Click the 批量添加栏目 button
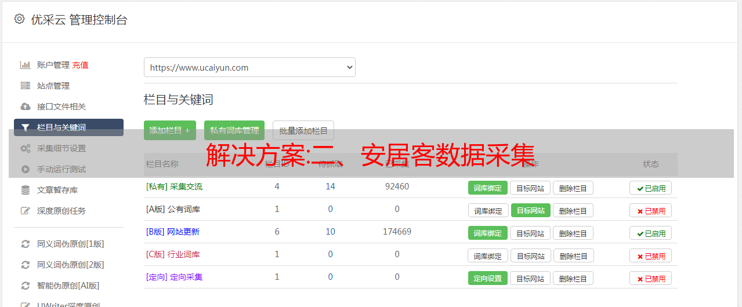Viewport: 742px width, 307px height. (x=303, y=130)
